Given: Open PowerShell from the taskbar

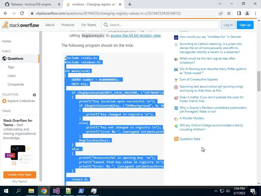Looking at the screenshot, I should click(81, 191).
